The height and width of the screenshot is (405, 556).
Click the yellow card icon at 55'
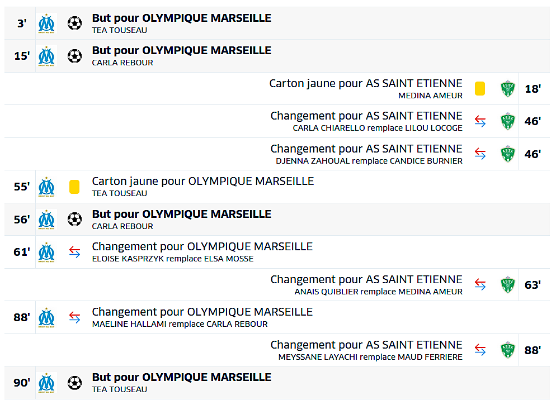coord(74,187)
